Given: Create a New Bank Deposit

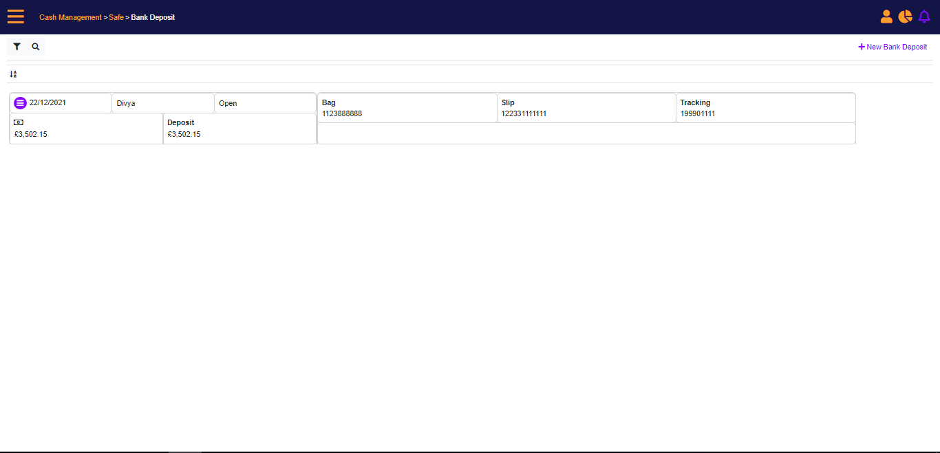Looking at the screenshot, I should pos(893,47).
